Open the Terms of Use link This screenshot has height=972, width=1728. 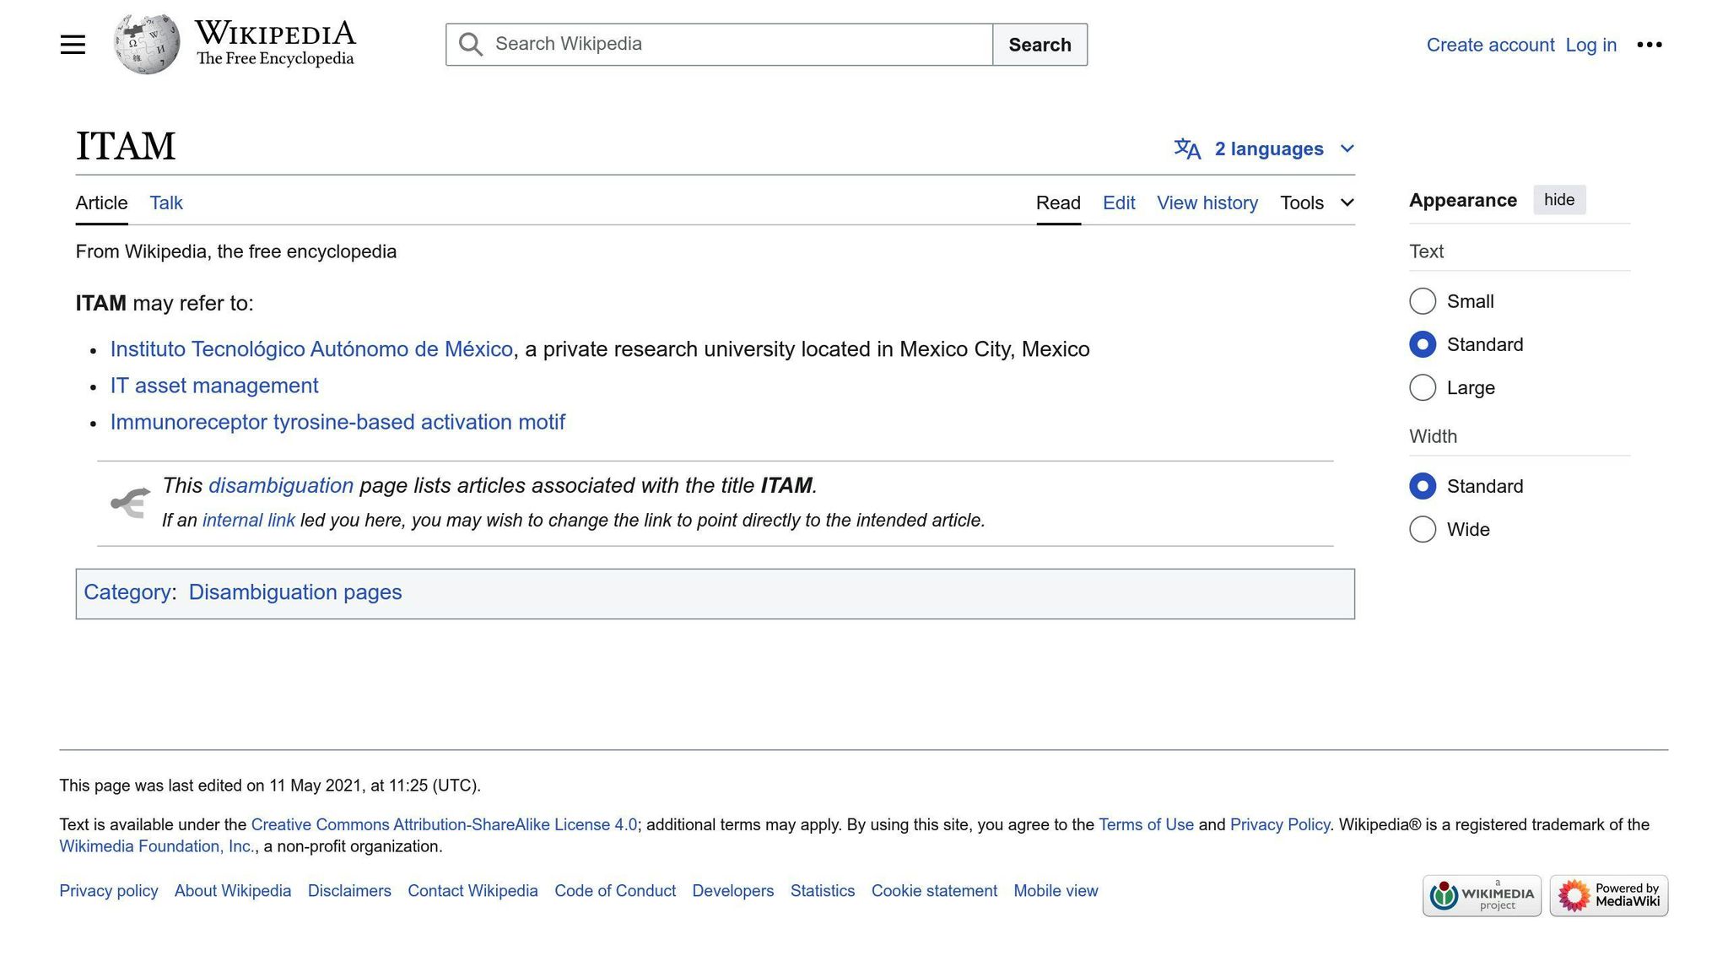1146,825
